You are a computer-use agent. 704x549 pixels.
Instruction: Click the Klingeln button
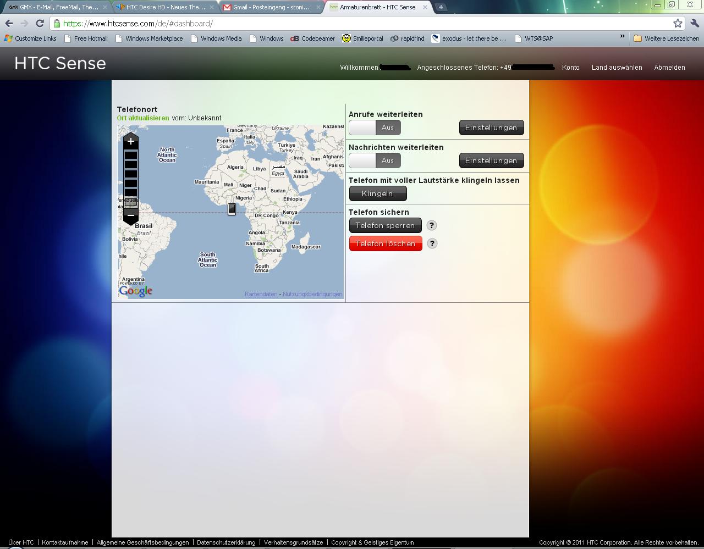pos(378,193)
